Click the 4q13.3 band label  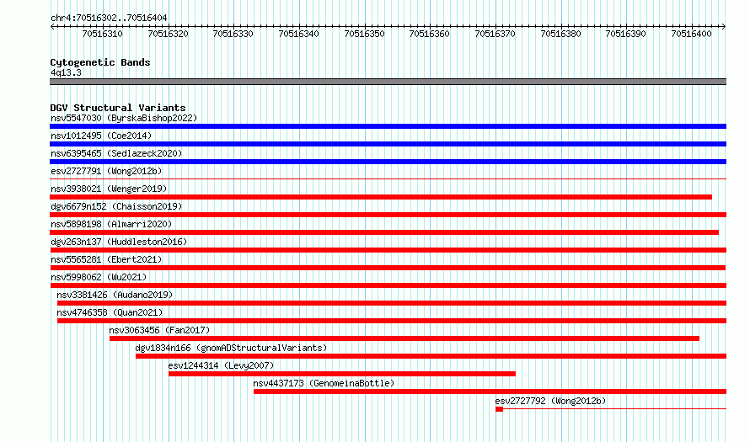click(66, 72)
